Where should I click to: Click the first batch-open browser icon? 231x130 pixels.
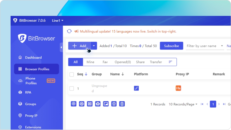coord(74,104)
